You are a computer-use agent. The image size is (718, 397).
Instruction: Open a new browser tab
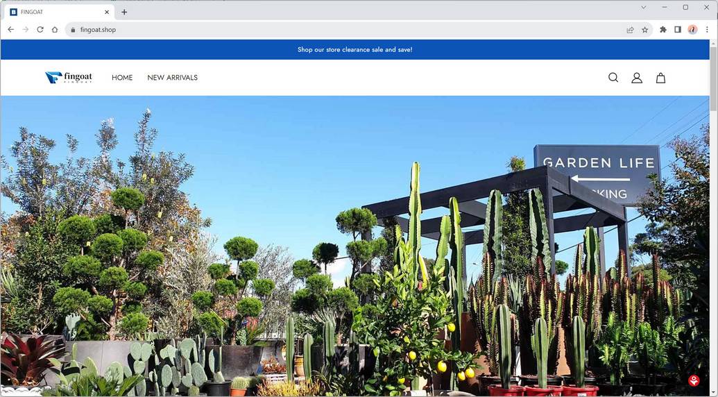click(124, 12)
